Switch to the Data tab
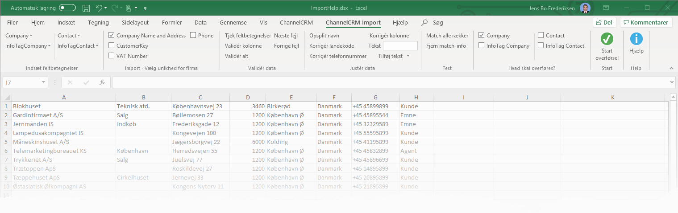Screen dimensions: 678x213 pos(200,23)
